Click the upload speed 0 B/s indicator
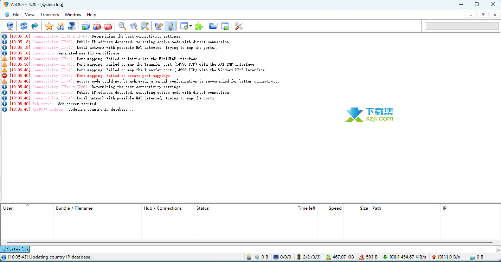This screenshot has width=501, height=262. click(x=445, y=257)
